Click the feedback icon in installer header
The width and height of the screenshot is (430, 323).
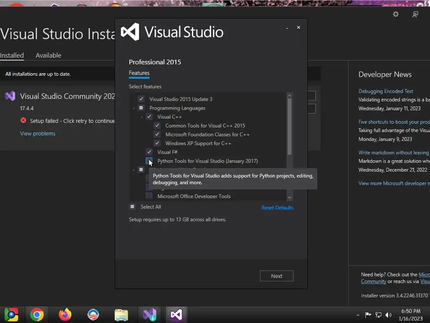click(415, 14)
